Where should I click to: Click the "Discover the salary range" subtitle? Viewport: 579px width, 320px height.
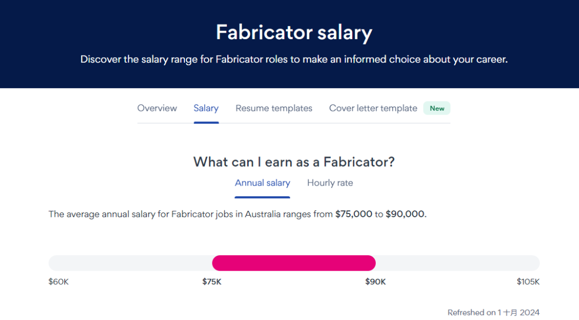coord(294,59)
